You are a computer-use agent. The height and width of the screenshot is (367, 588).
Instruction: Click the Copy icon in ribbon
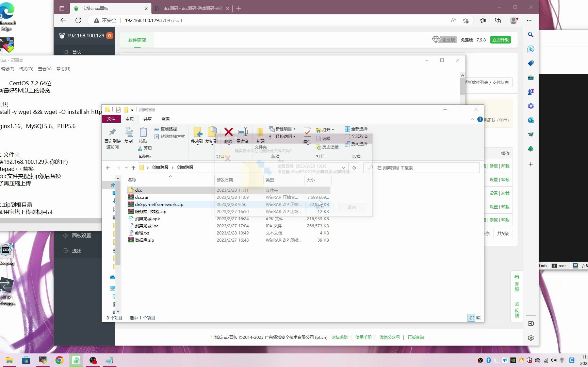coord(129,135)
